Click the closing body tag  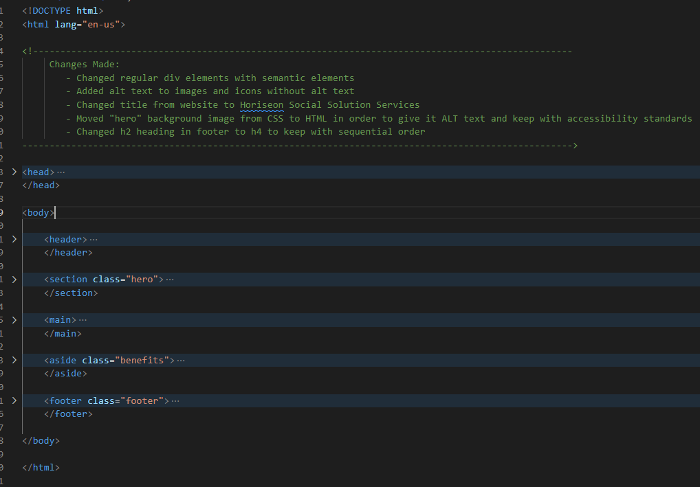pyautogui.click(x=41, y=440)
